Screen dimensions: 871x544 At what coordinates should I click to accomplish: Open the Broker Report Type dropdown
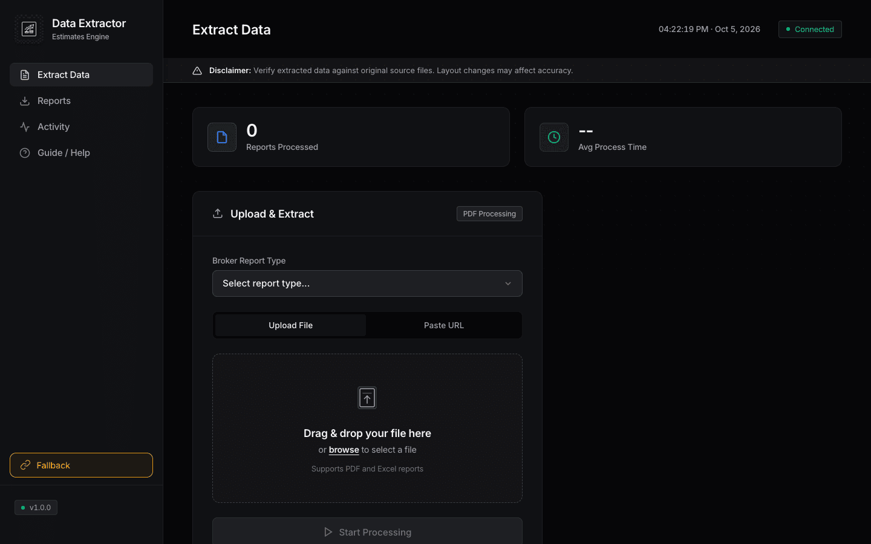point(367,283)
